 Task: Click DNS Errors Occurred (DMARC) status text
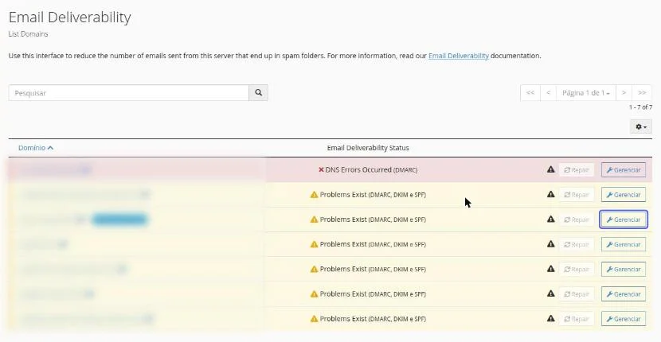pos(371,169)
